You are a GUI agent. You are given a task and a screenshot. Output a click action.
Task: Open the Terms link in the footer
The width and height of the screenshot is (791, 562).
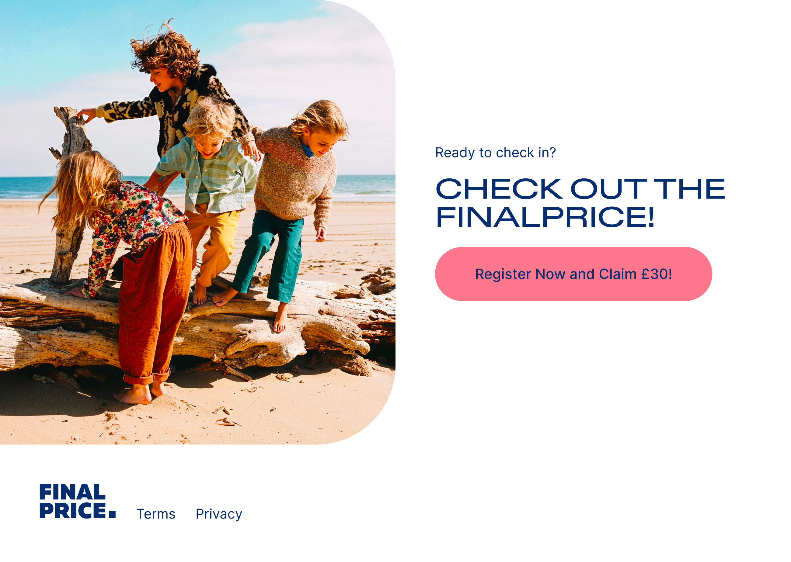coord(156,514)
